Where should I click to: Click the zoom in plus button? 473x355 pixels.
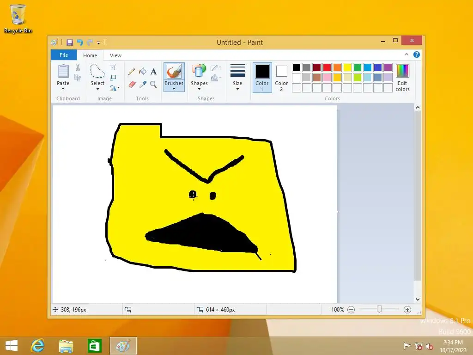click(x=407, y=310)
